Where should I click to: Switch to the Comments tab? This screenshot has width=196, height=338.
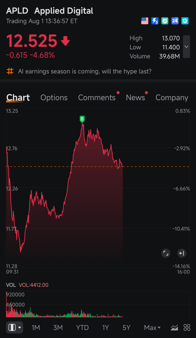(97, 98)
